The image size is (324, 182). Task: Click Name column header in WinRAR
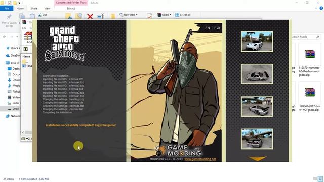pyautogui.click(x=26, y=56)
